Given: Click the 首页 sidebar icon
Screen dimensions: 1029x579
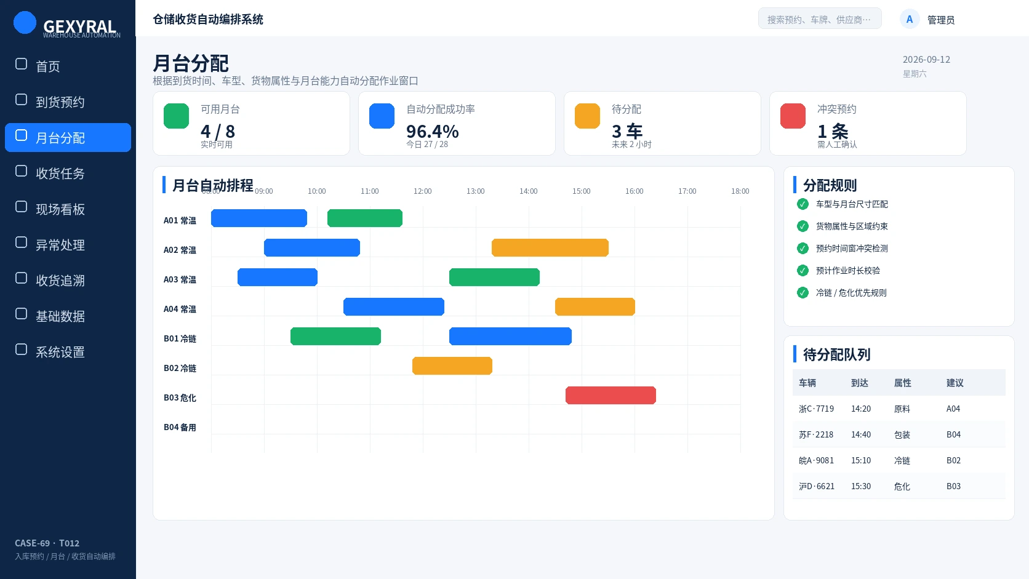Looking at the screenshot, I should point(21,64).
